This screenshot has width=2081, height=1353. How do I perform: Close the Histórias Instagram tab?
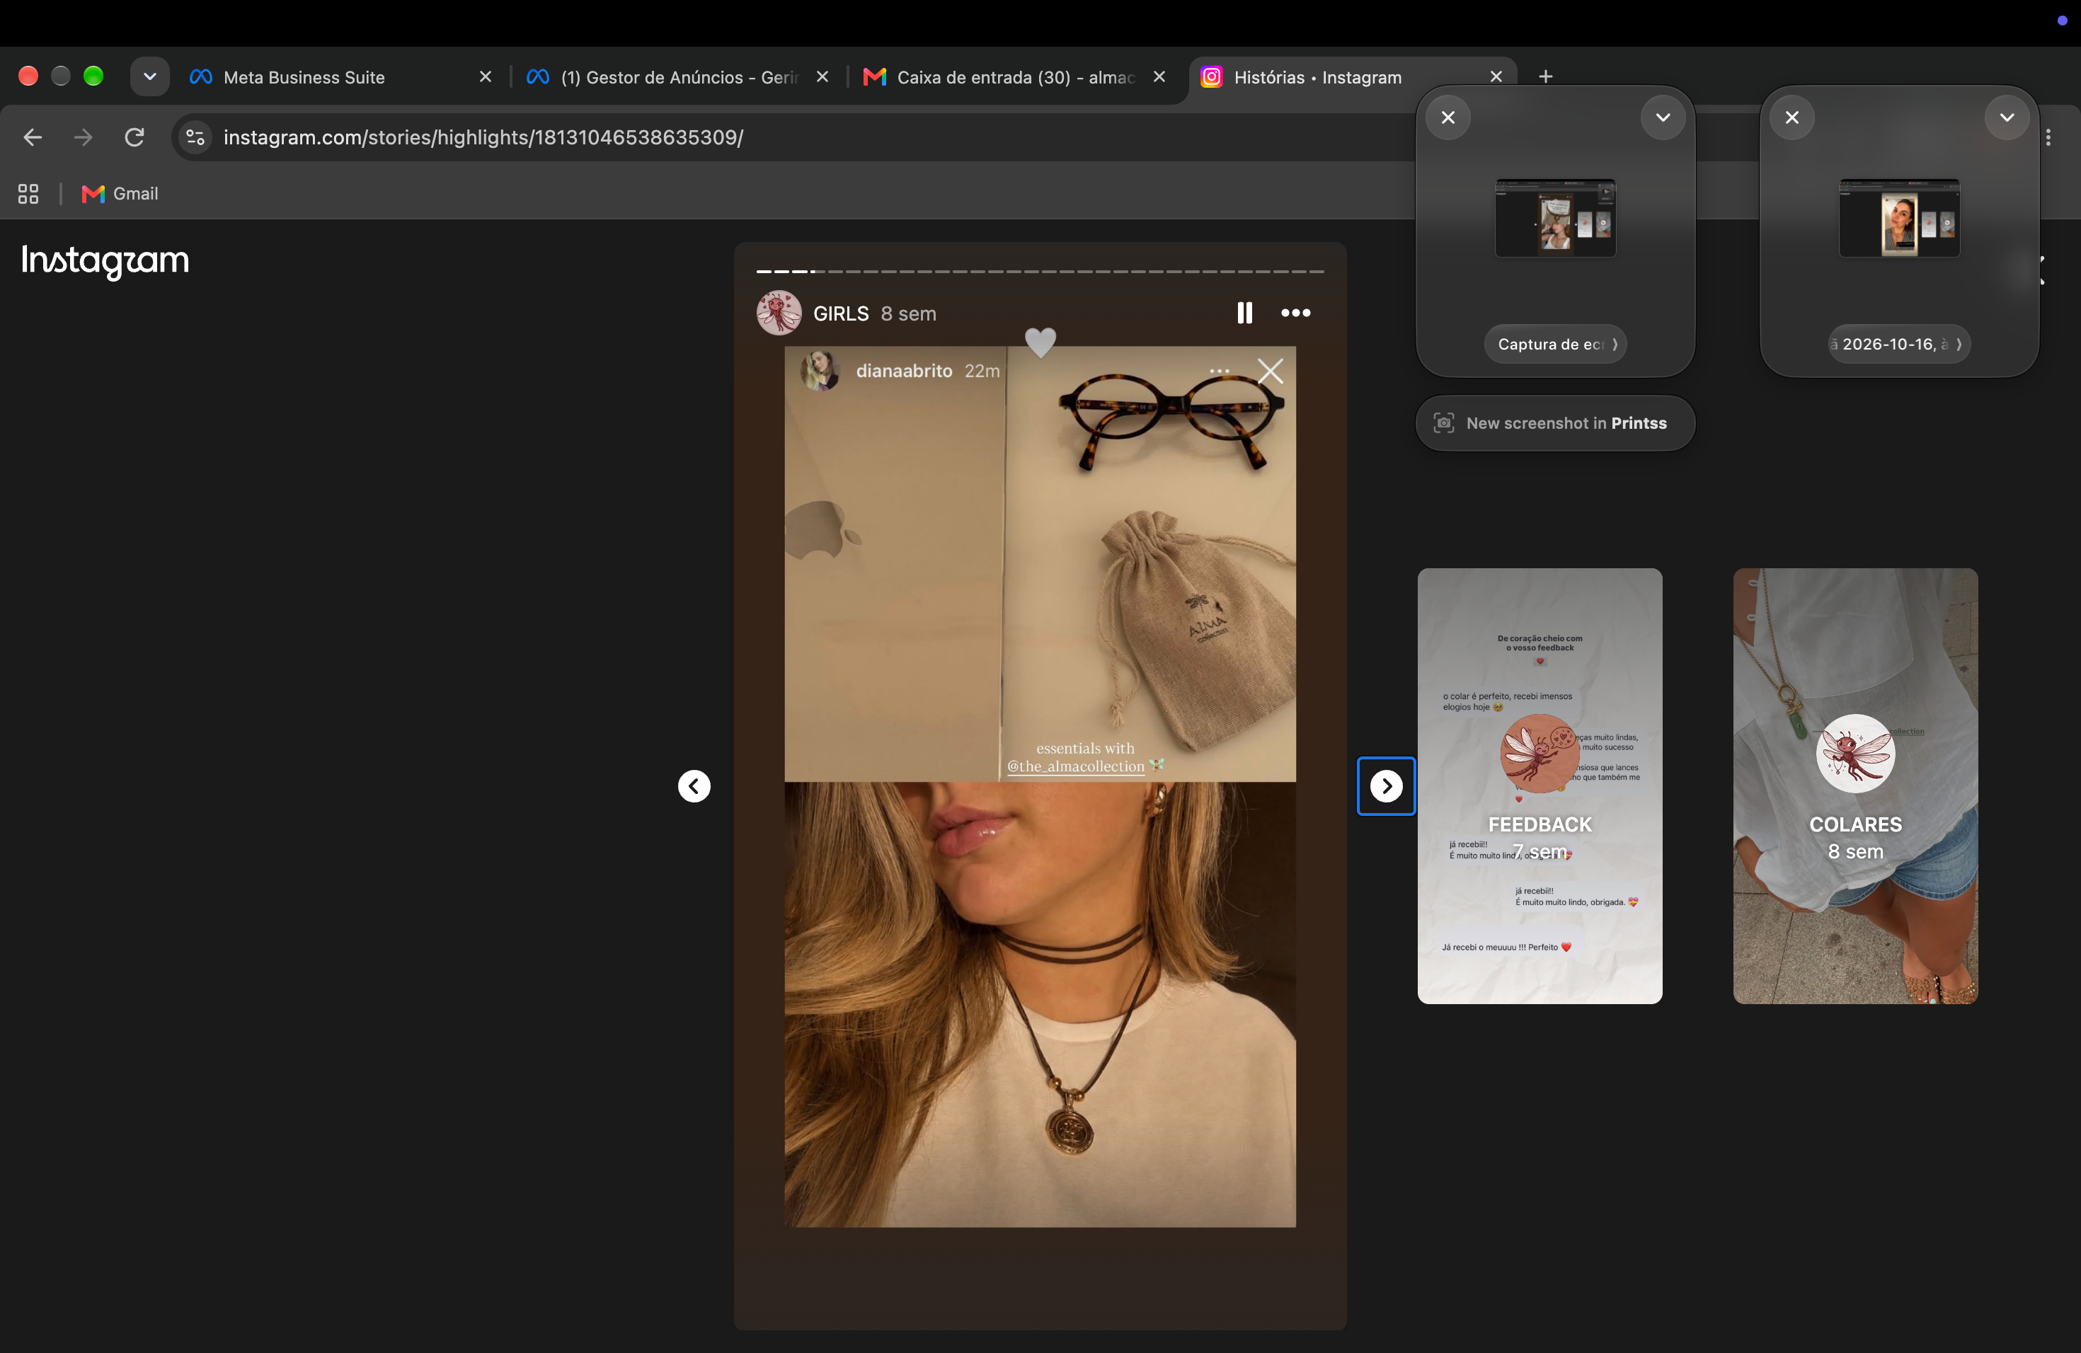pos(1496,77)
